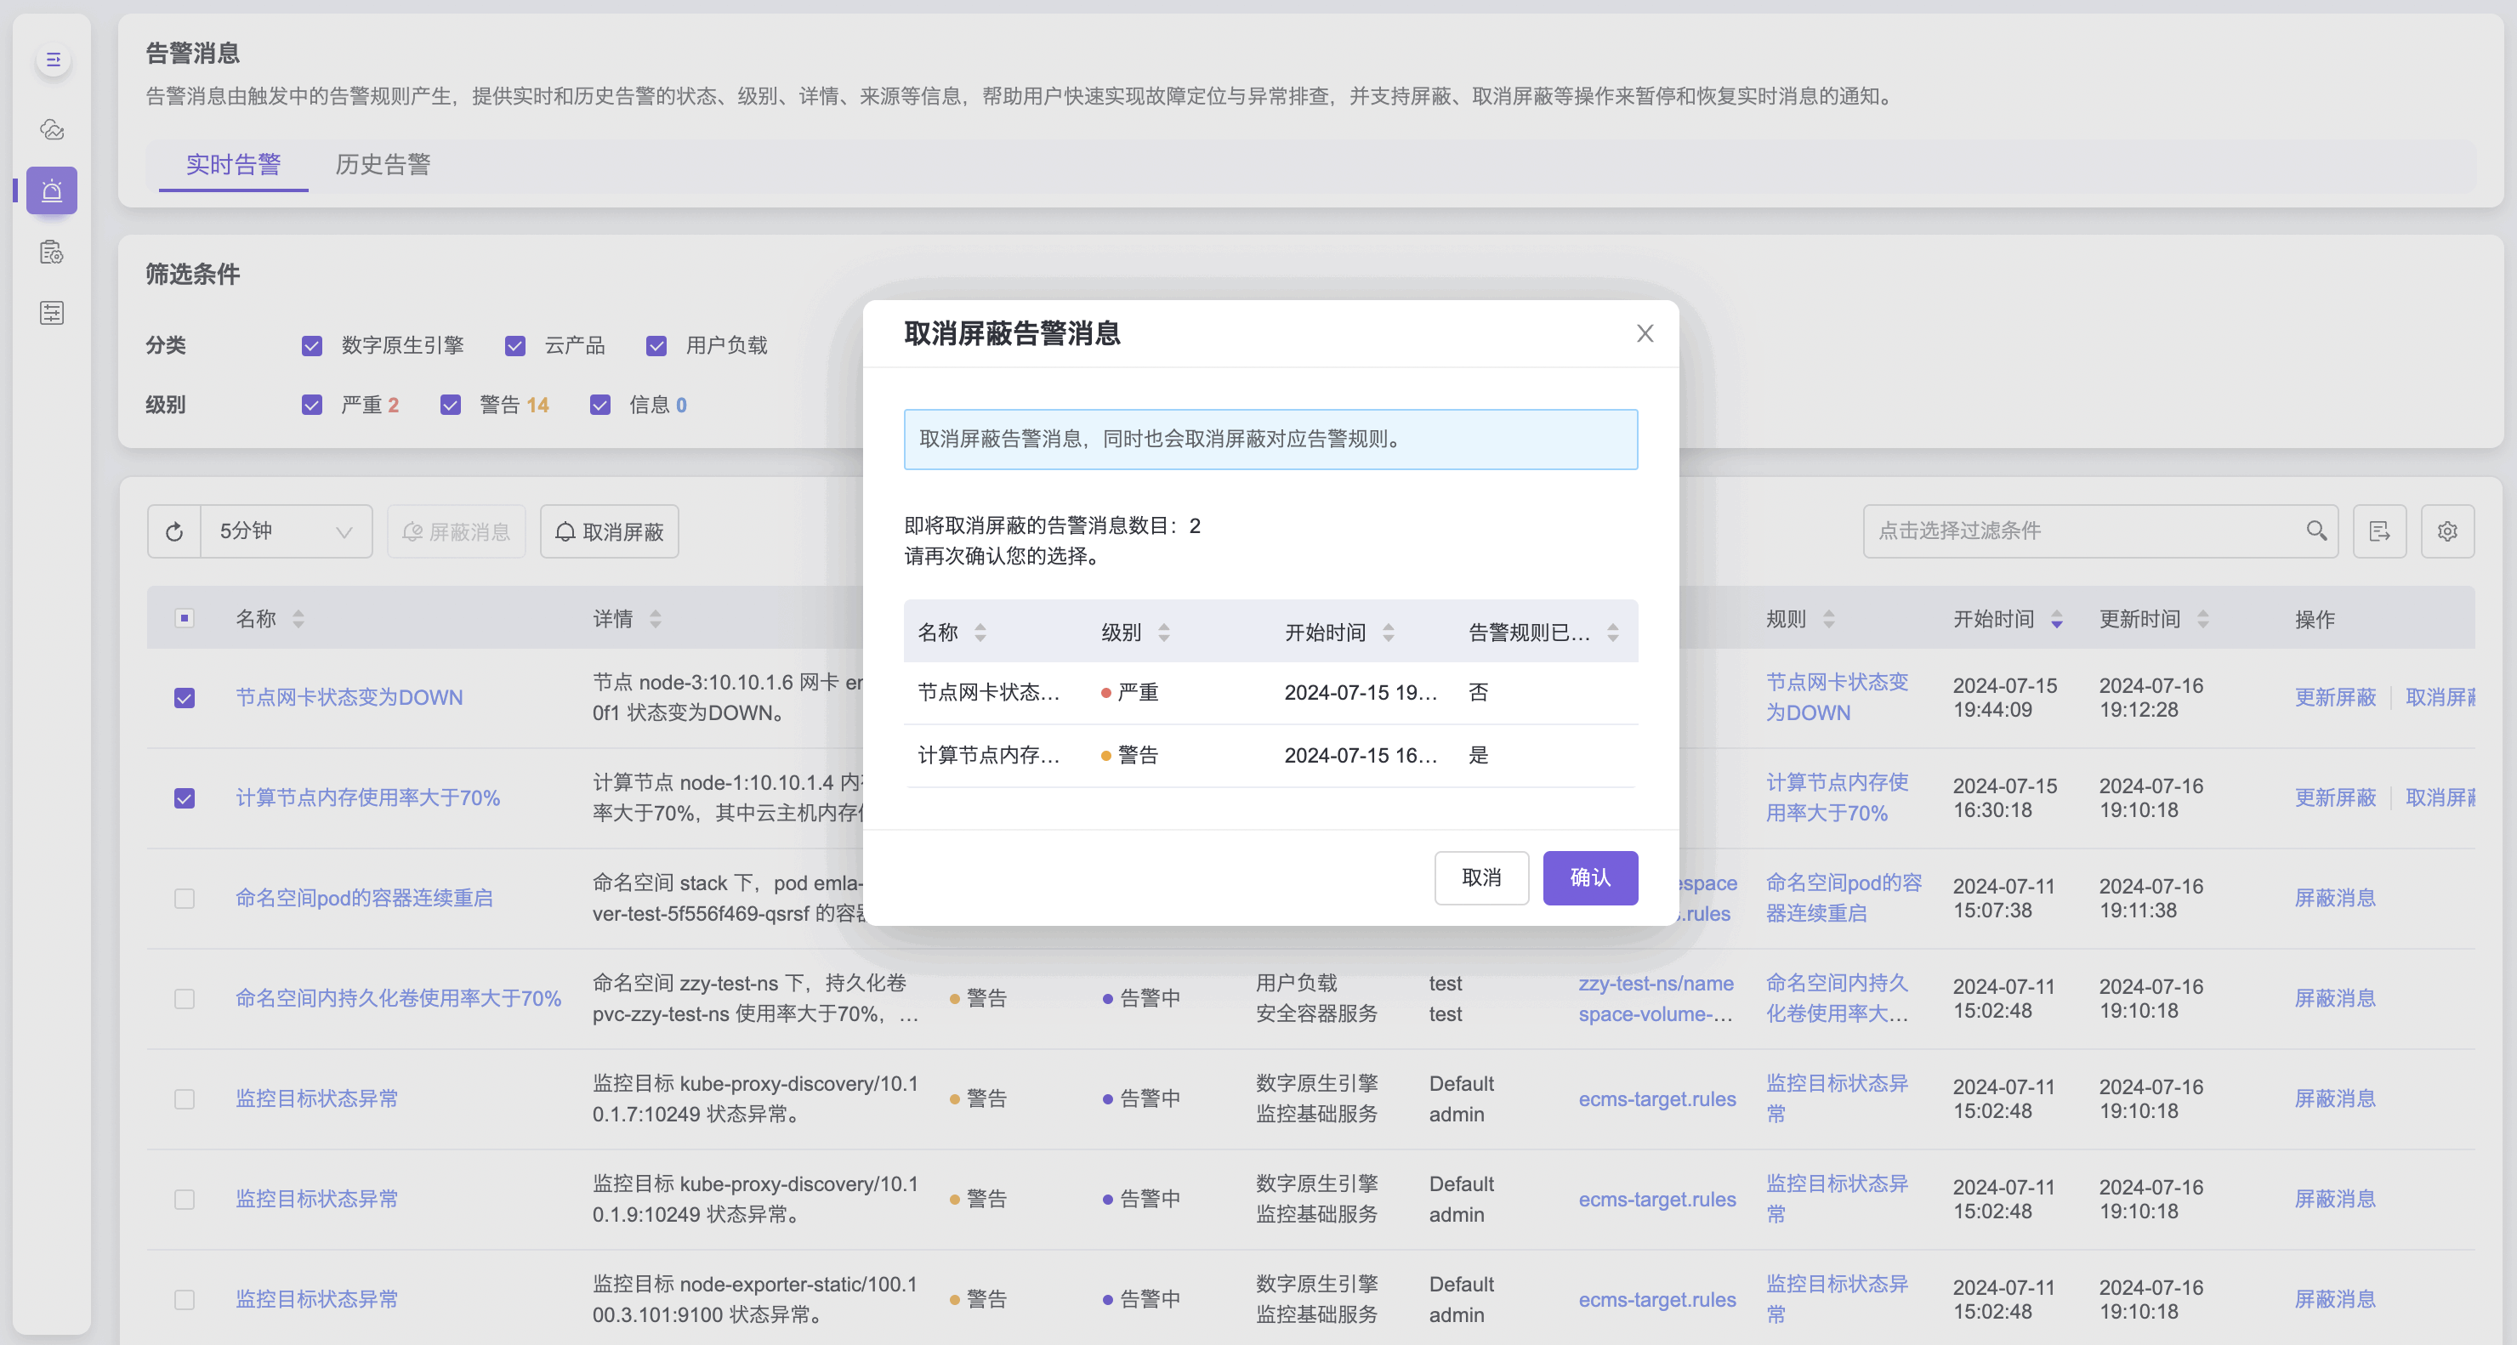Image resolution: width=2517 pixels, height=1345 pixels.
Task: Open the report settings sidebar icon
Action: pyautogui.click(x=52, y=252)
